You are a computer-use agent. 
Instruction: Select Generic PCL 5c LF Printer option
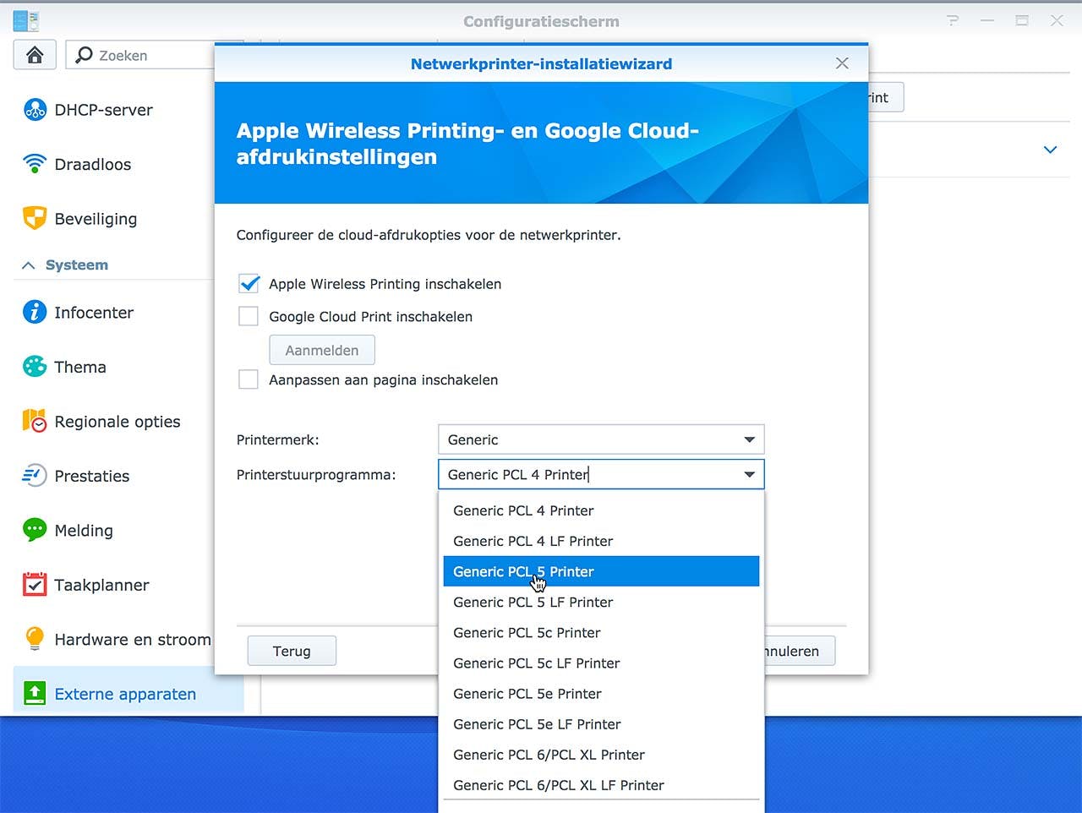pyautogui.click(x=601, y=663)
